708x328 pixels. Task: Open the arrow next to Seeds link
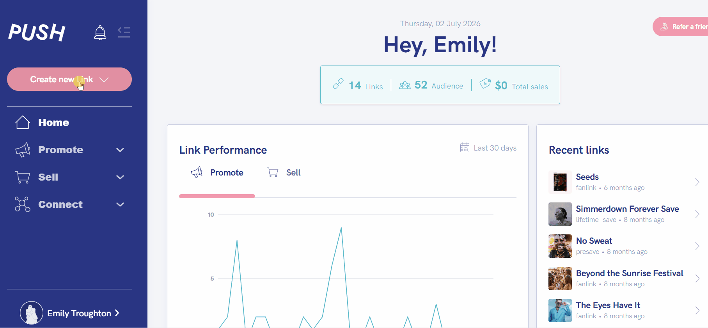pyautogui.click(x=697, y=182)
